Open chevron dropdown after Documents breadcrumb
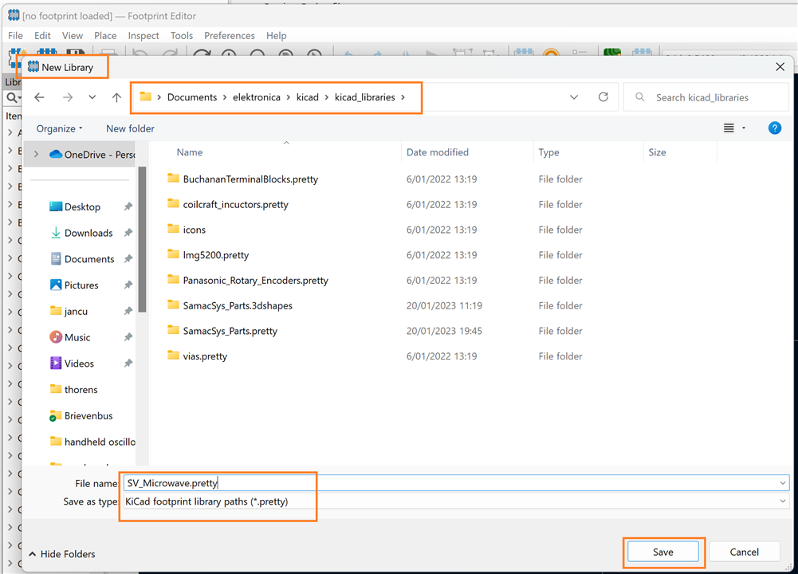This screenshot has height=574, width=798. click(x=225, y=97)
